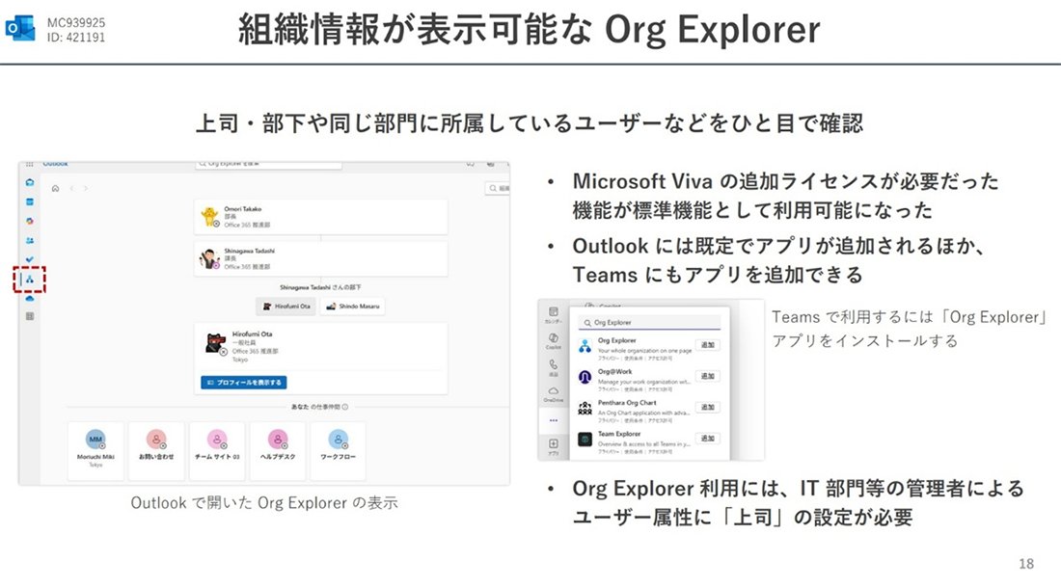Open Mail icon in Outlook sidebar
Screen dimensions: 1061x588
[30, 182]
